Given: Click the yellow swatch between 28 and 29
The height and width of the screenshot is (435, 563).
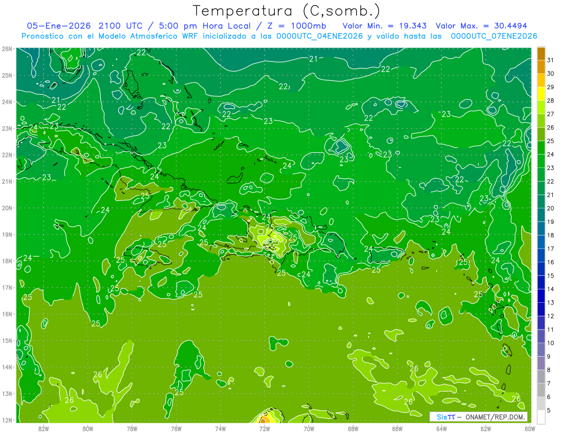Looking at the screenshot, I should pos(541,94).
